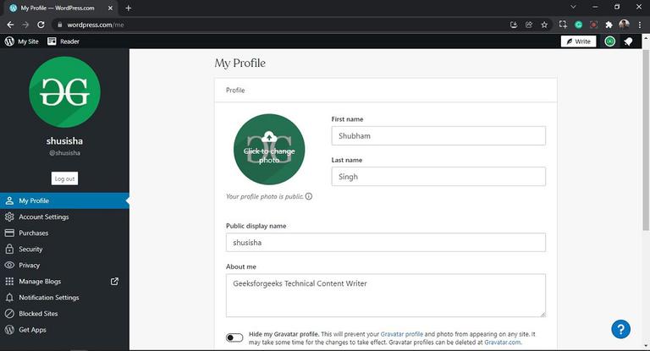Open Blocked Sites in sidebar

(x=64, y=314)
